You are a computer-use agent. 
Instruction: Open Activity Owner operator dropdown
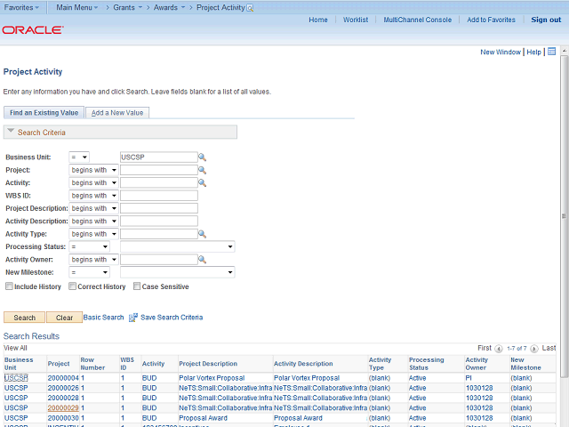coord(93,260)
